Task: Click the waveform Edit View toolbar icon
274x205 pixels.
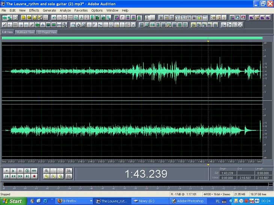Action: (x=5, y=18)
